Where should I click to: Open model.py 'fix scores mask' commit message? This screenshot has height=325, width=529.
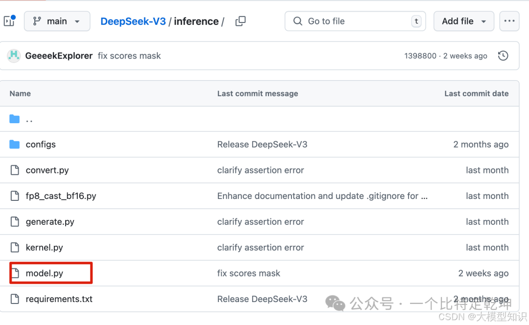pyautogui.click(x=249, y=273)
